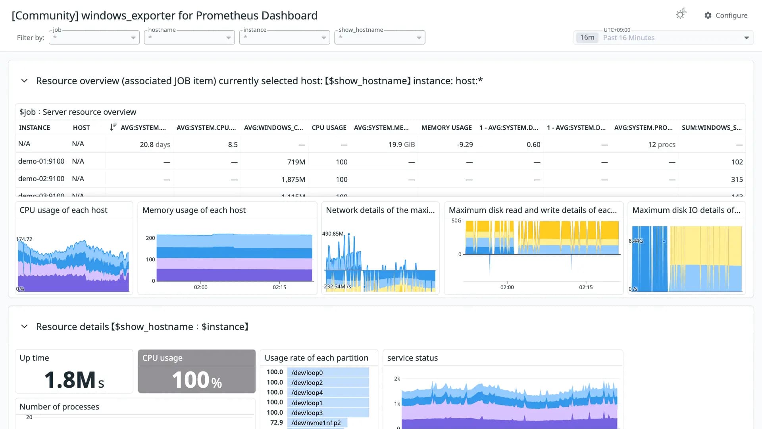Screen dimensions: 762x429
Task: Click the dashboard title heading
Action: point(165,15)
